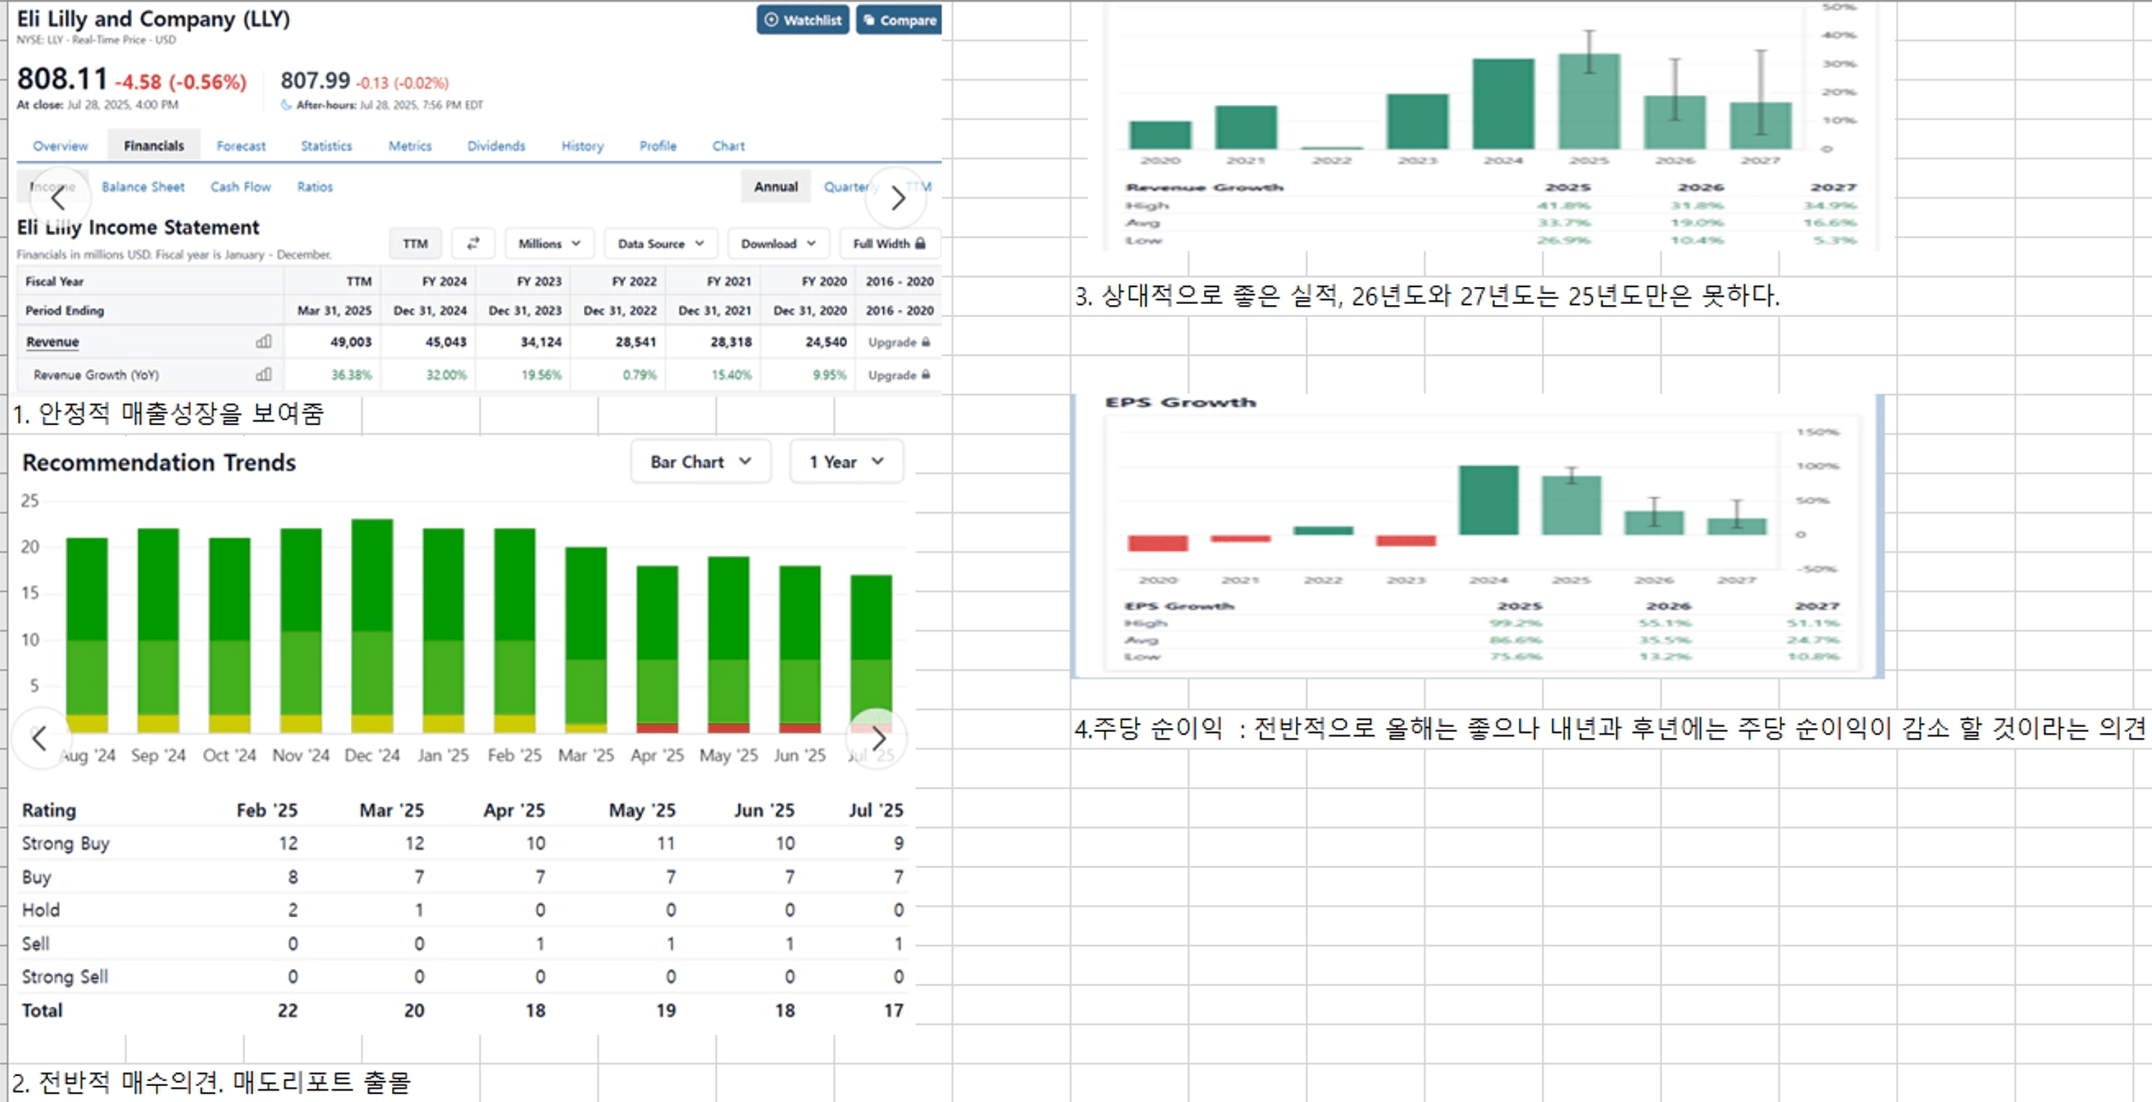Click the right arrow near Quarterly
Viewport: 2152px width, 1102px height.
(x=897, y=199)
